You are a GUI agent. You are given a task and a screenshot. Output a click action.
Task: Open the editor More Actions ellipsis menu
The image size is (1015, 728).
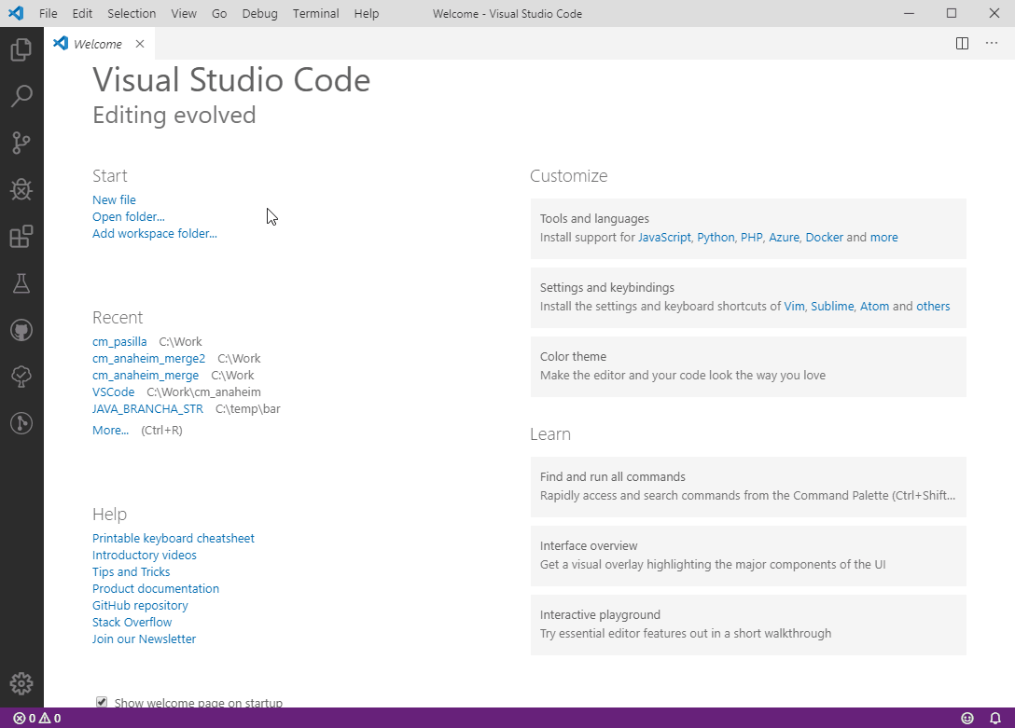[x=992, y=44]
